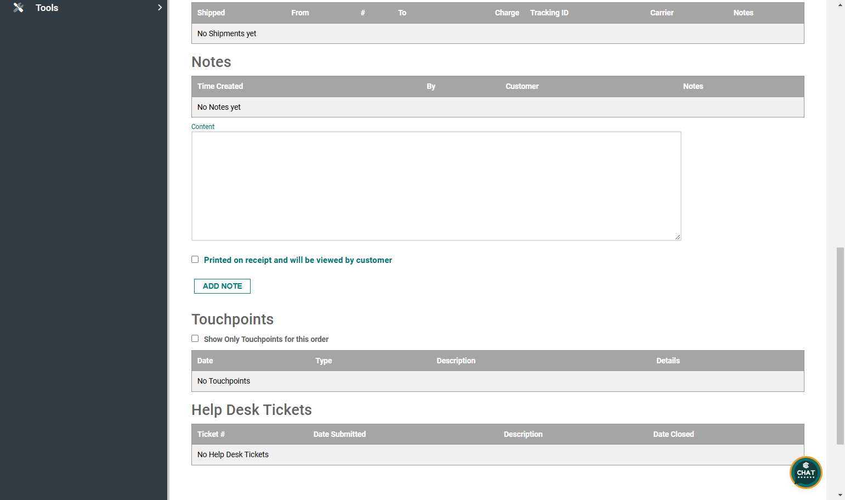
Task: Click the ADD NOTE button
Action: pos(222,286)
